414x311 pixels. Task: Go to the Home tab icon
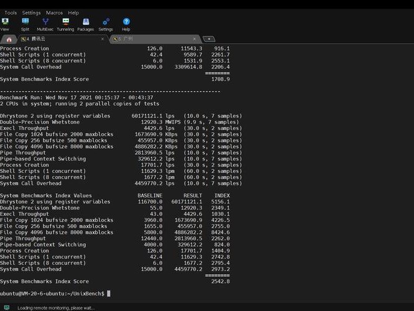9,39
